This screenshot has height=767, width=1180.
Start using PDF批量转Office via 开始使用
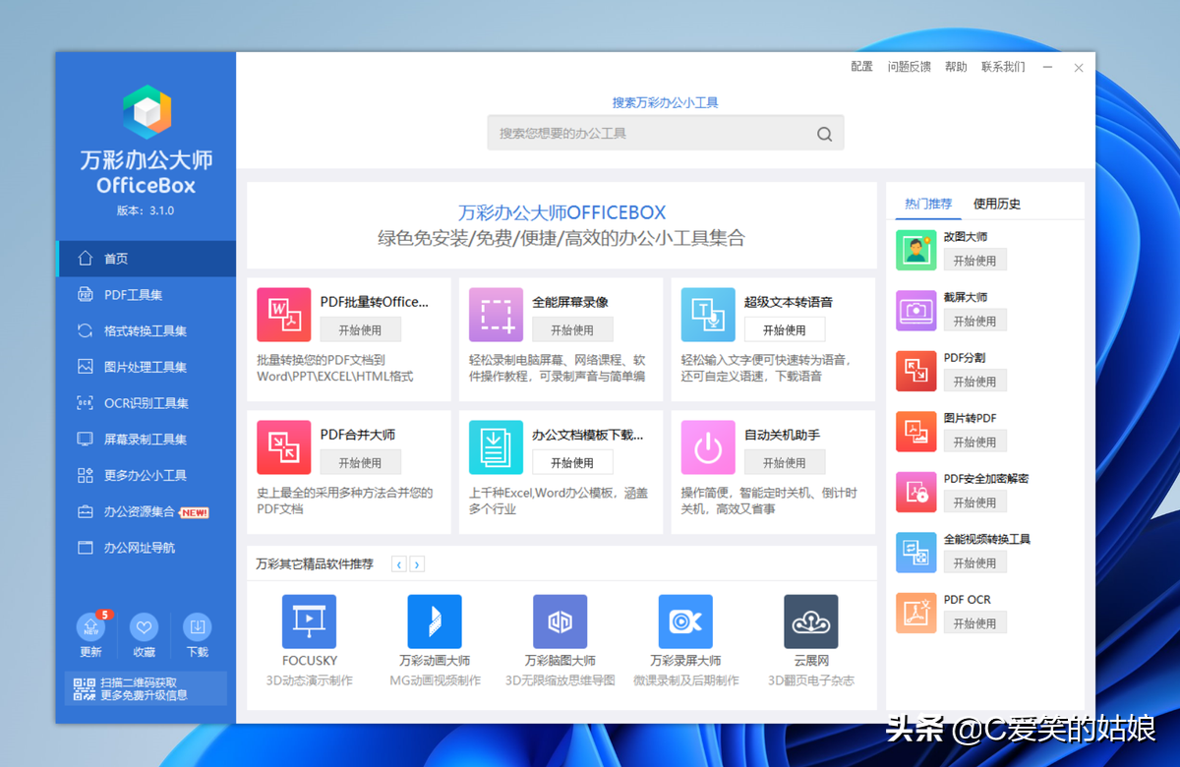(360, 329)
